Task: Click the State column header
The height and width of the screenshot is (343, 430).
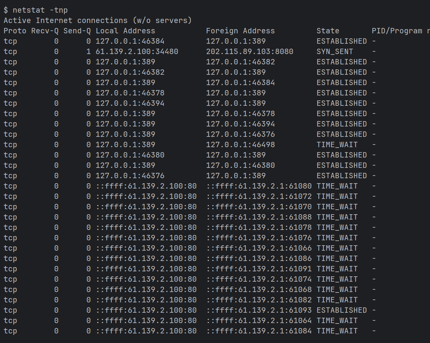Action: coord(328,31)
